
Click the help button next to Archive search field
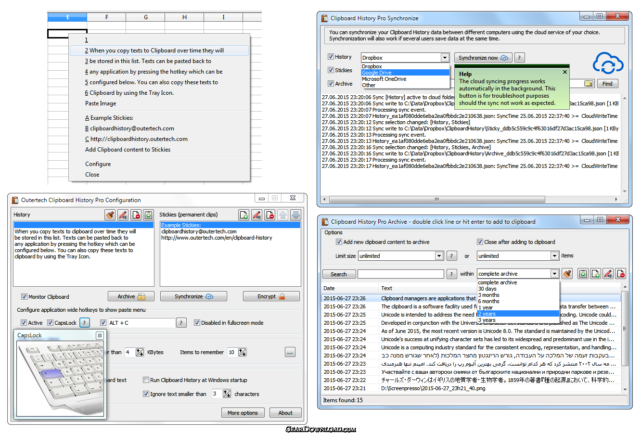451,274
